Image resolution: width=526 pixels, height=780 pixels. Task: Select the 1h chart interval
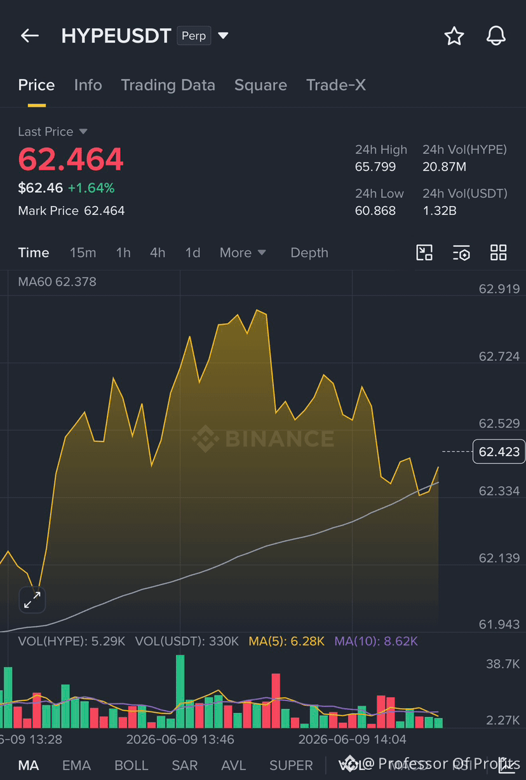[x=123, y=253]
